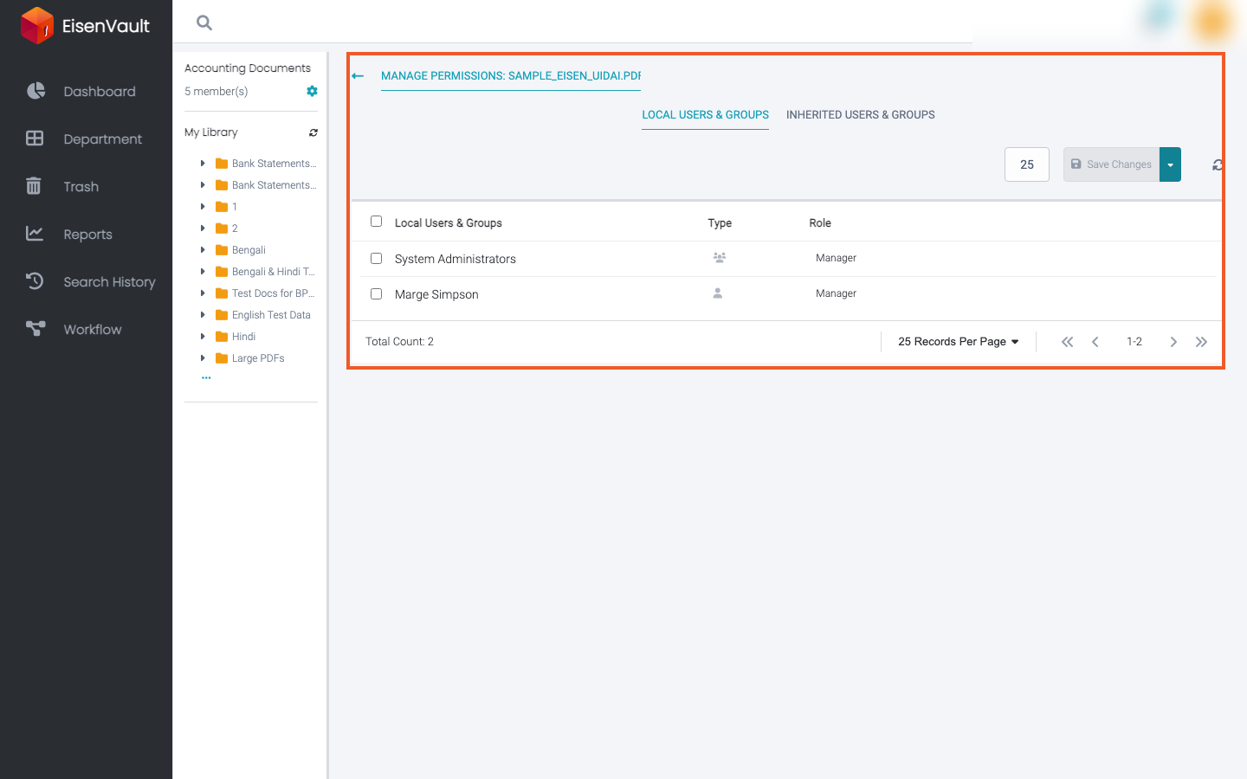Click the Search History clock icon
Viewport: 1247px width, 779px height.
click(35, 281)
